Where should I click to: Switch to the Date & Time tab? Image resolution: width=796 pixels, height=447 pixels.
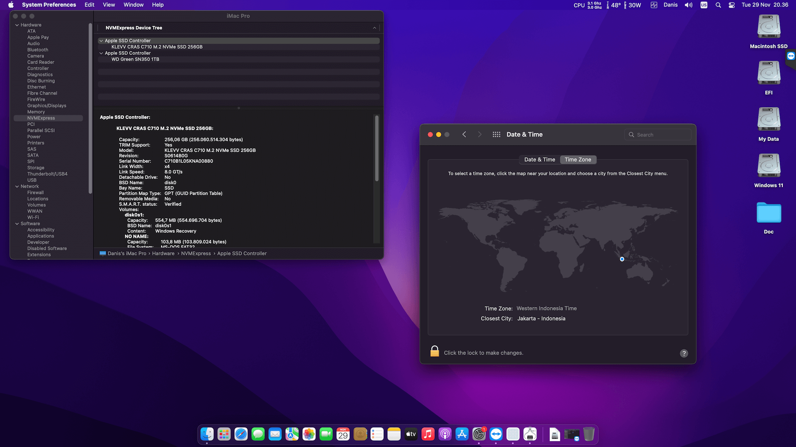539,159
